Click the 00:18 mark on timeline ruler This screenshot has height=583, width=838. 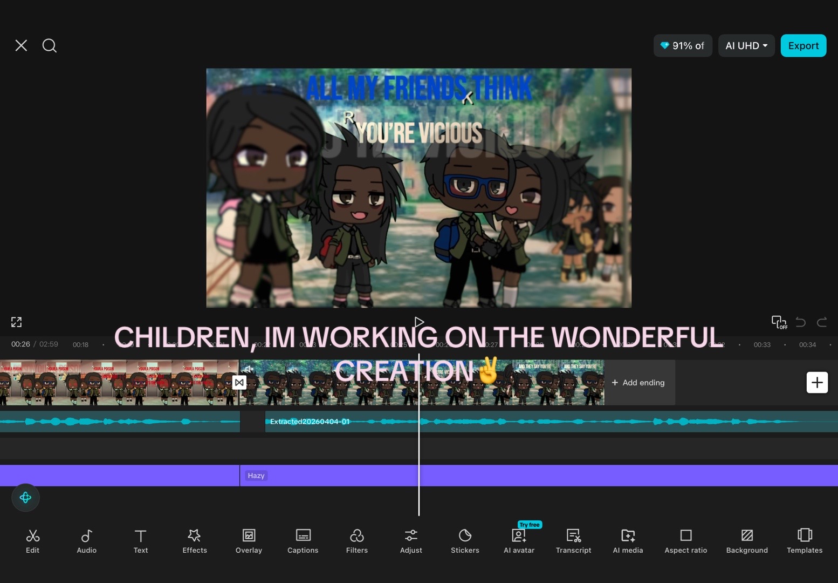pyautogui.click(x=80, y=344)
